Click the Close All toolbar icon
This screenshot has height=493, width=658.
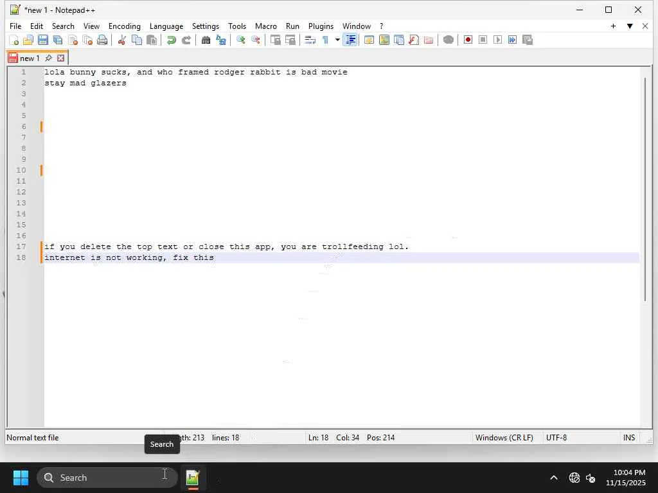click(x=87, y=40)
